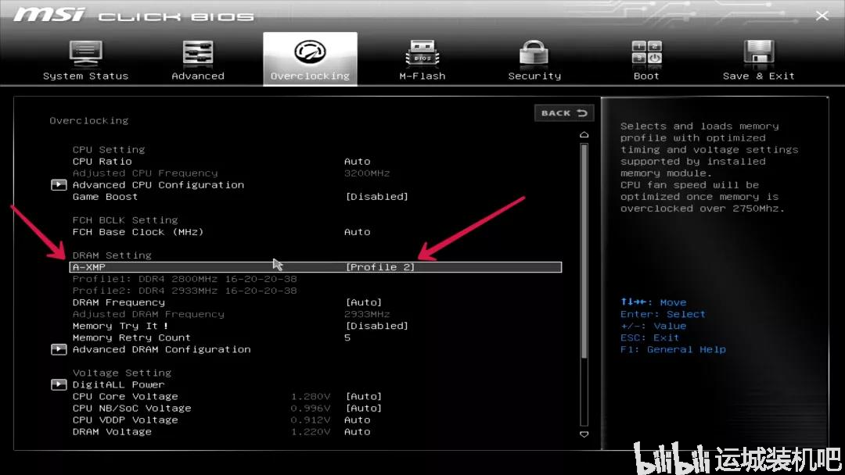This screenshot has width=845, height=475.
Task: Toggle the Game Boost [Disabled] value
Action: click(376, 197)
